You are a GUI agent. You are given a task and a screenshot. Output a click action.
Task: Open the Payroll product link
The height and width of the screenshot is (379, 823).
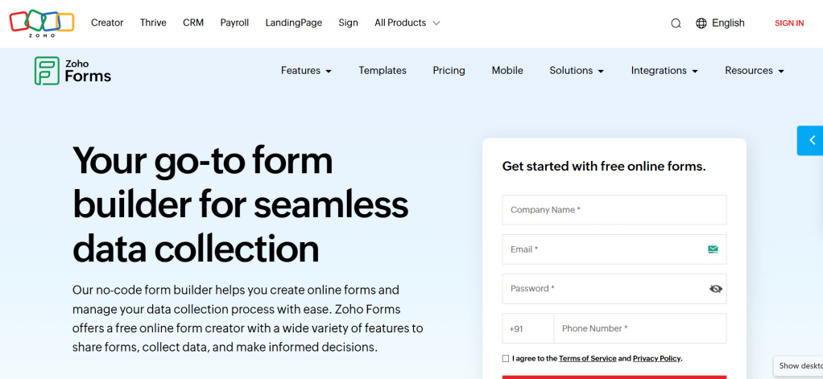pyautogui.click(x=234, y=23)
